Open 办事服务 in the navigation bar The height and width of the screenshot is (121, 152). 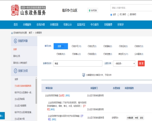(x=27, y=24)
